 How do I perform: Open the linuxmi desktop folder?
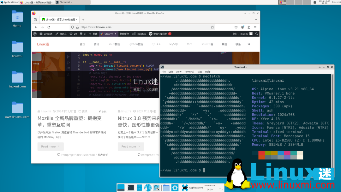pyautogui.click(x=17, y=49)
